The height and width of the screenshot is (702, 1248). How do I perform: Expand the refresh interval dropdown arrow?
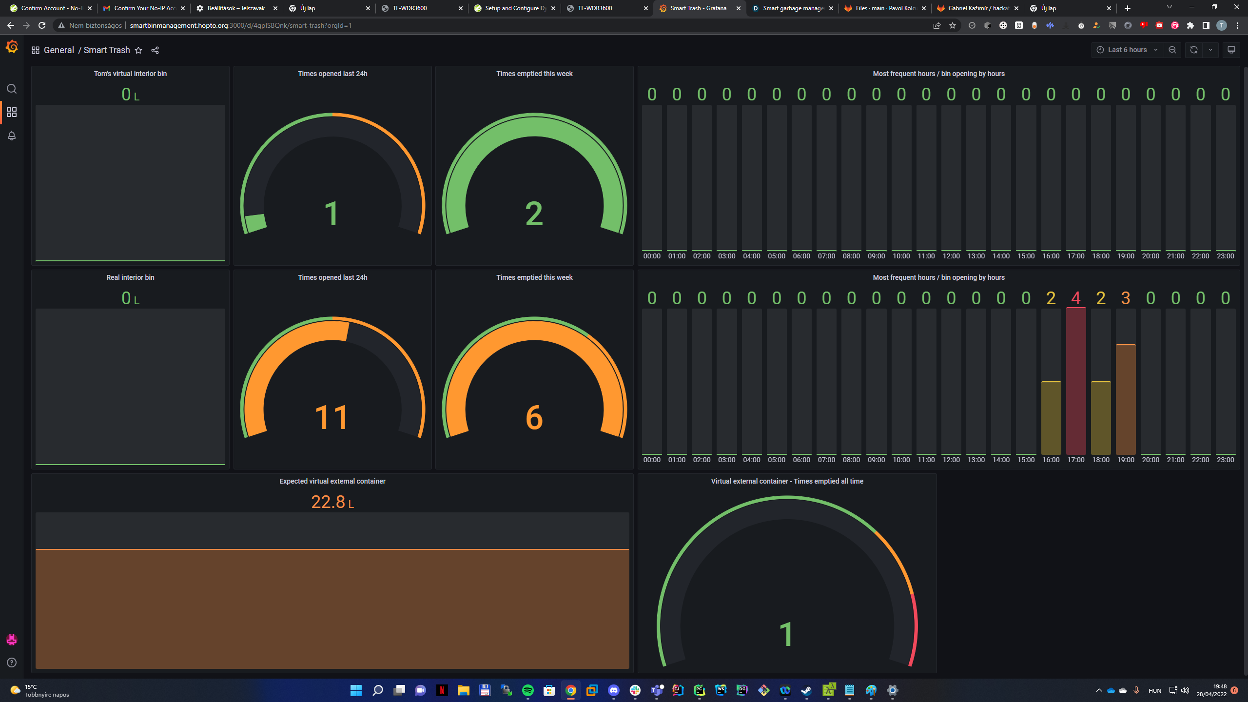point(1210,50)
